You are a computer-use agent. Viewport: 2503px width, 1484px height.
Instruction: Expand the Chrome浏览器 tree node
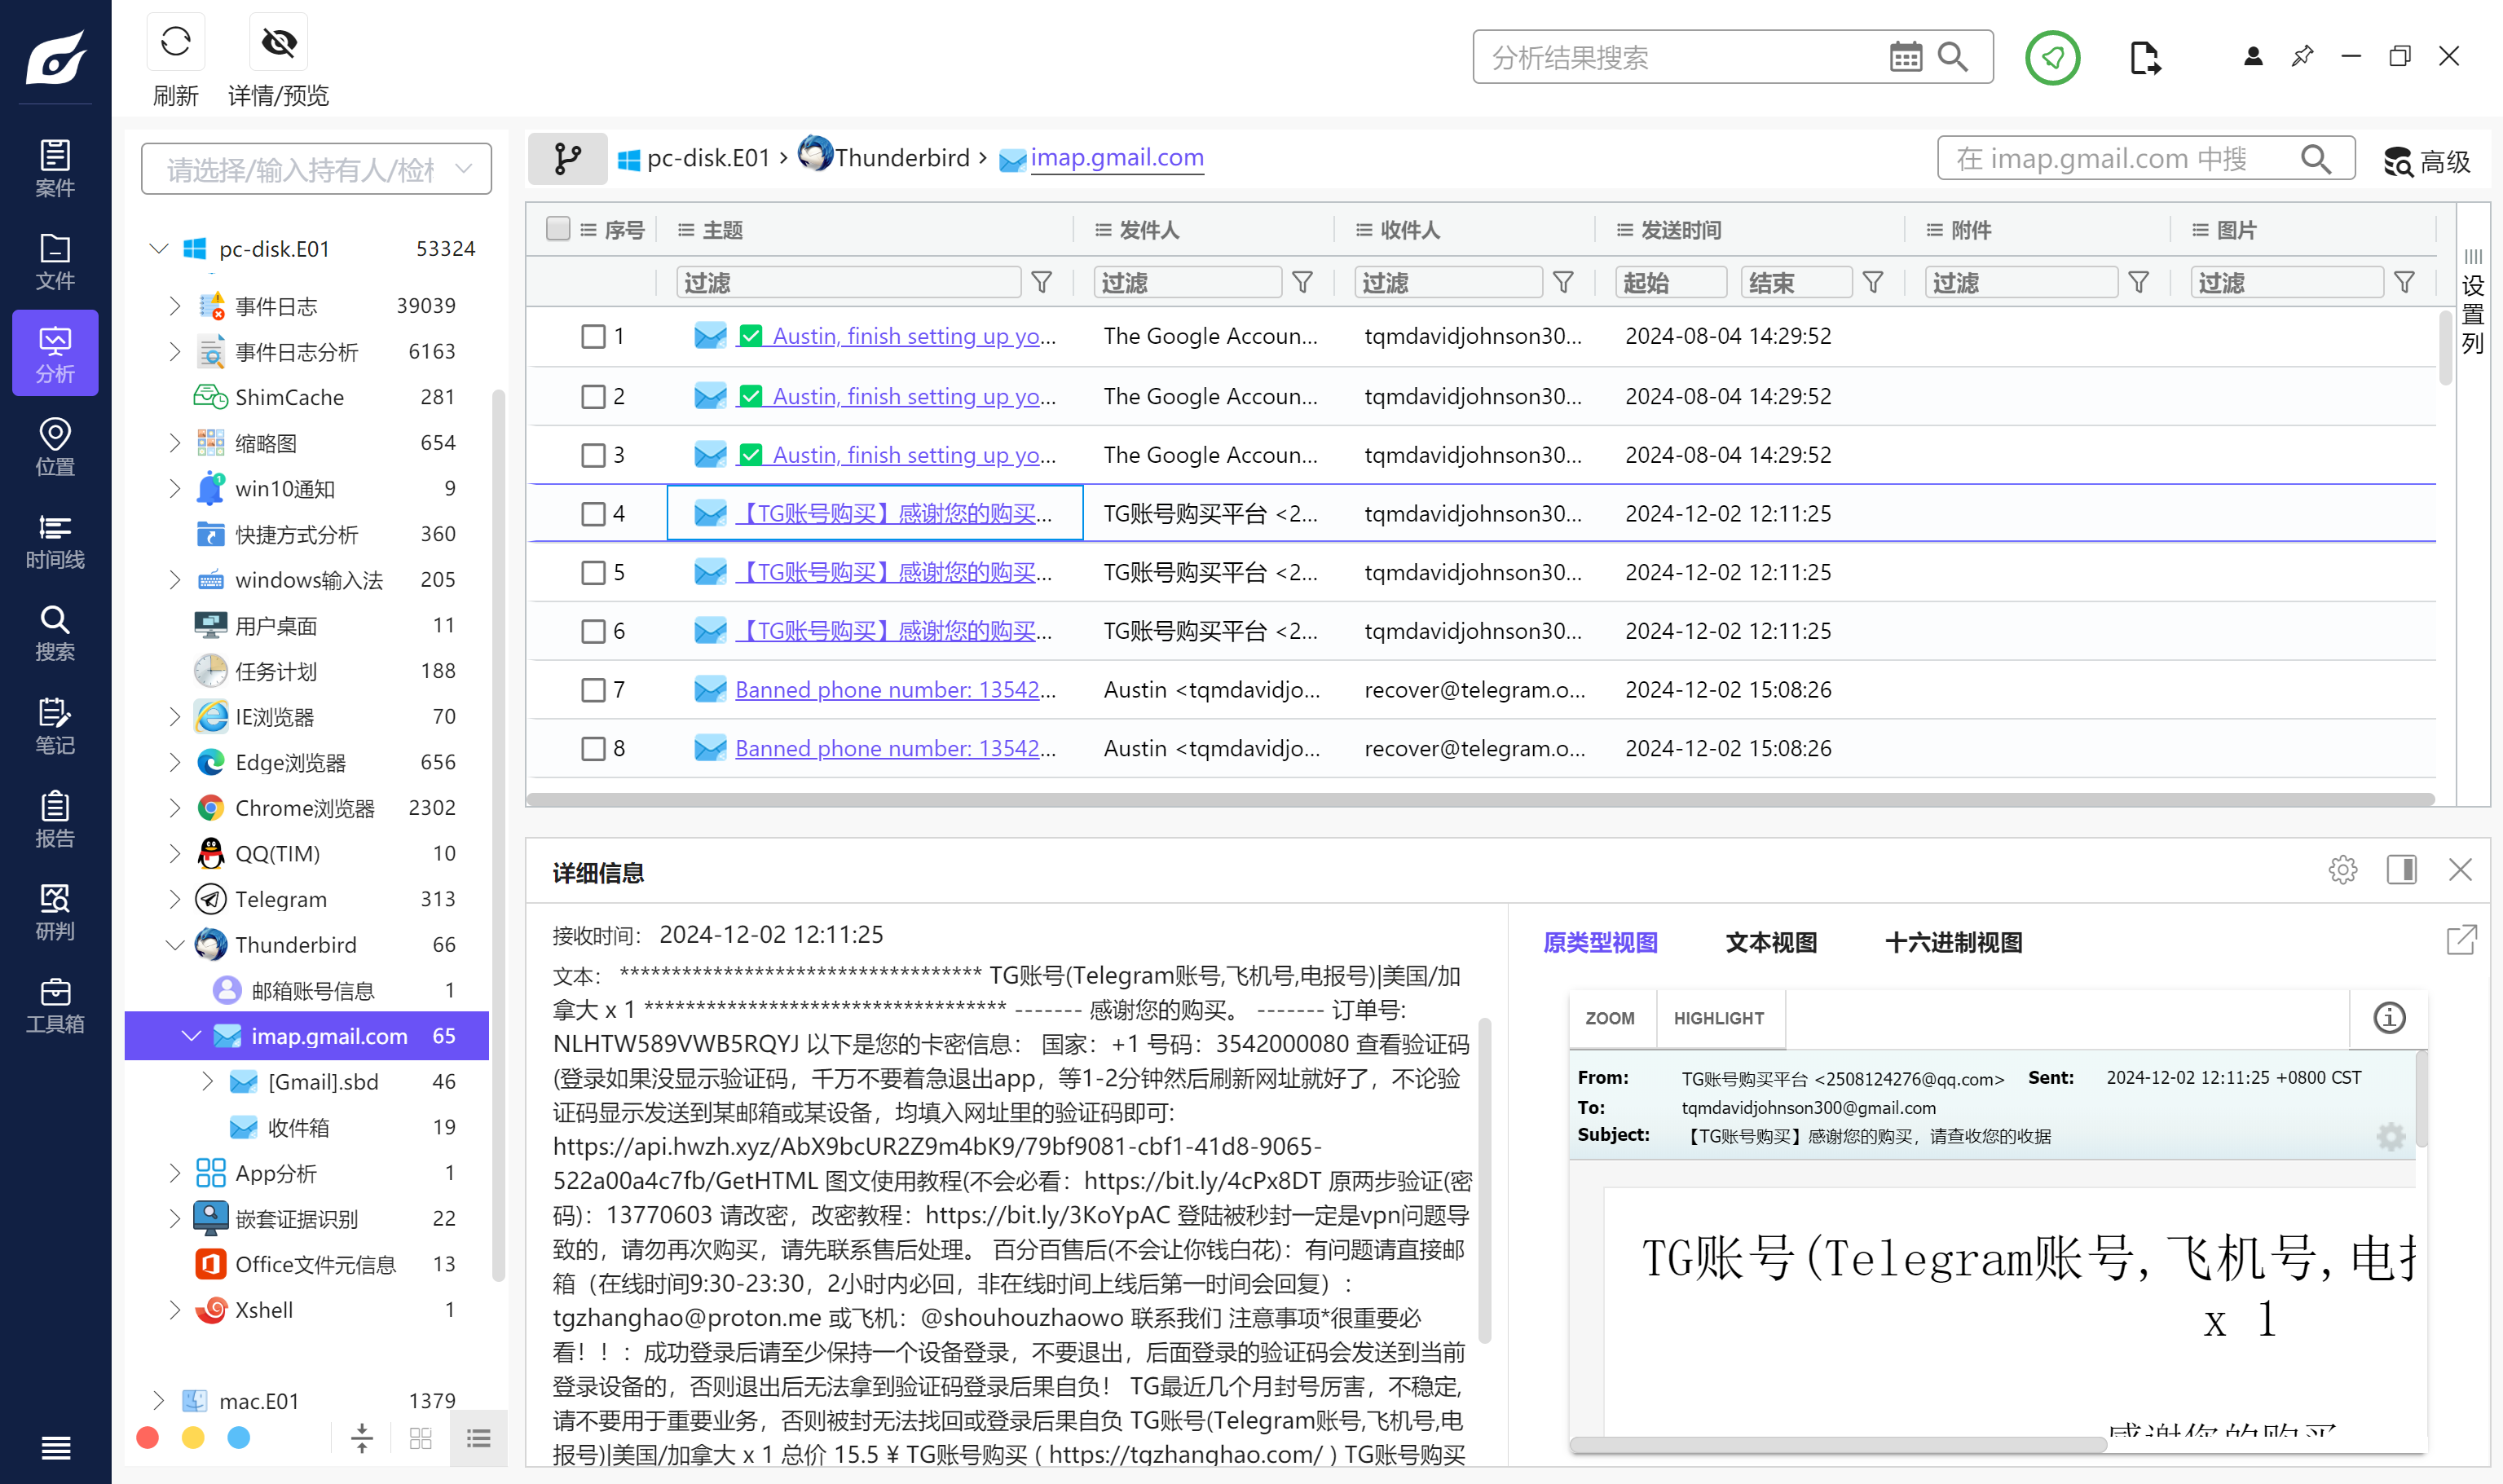tap(175, 807)
